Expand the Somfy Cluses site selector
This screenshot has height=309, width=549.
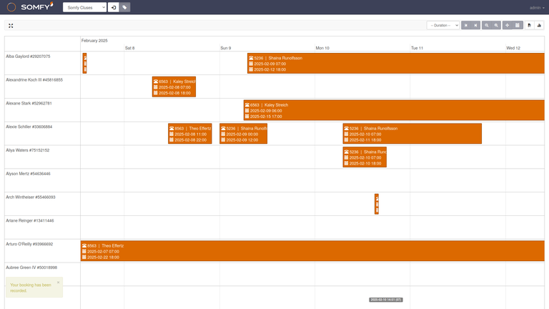tap(84, 7)
